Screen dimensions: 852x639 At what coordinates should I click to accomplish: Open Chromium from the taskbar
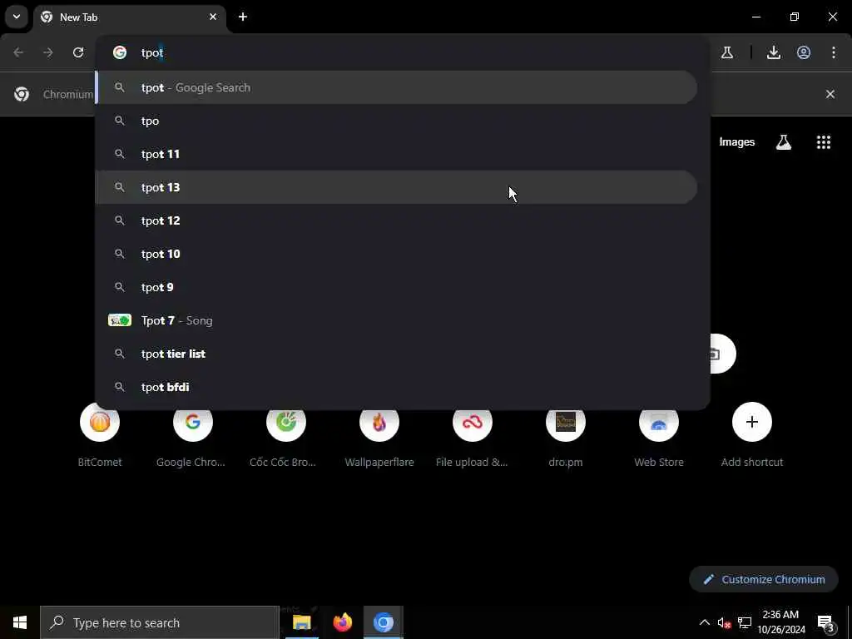(383, 622)
